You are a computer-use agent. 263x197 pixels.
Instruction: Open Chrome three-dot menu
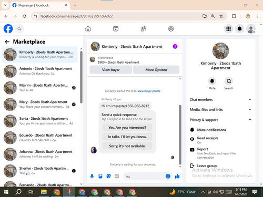pos(257,16)
